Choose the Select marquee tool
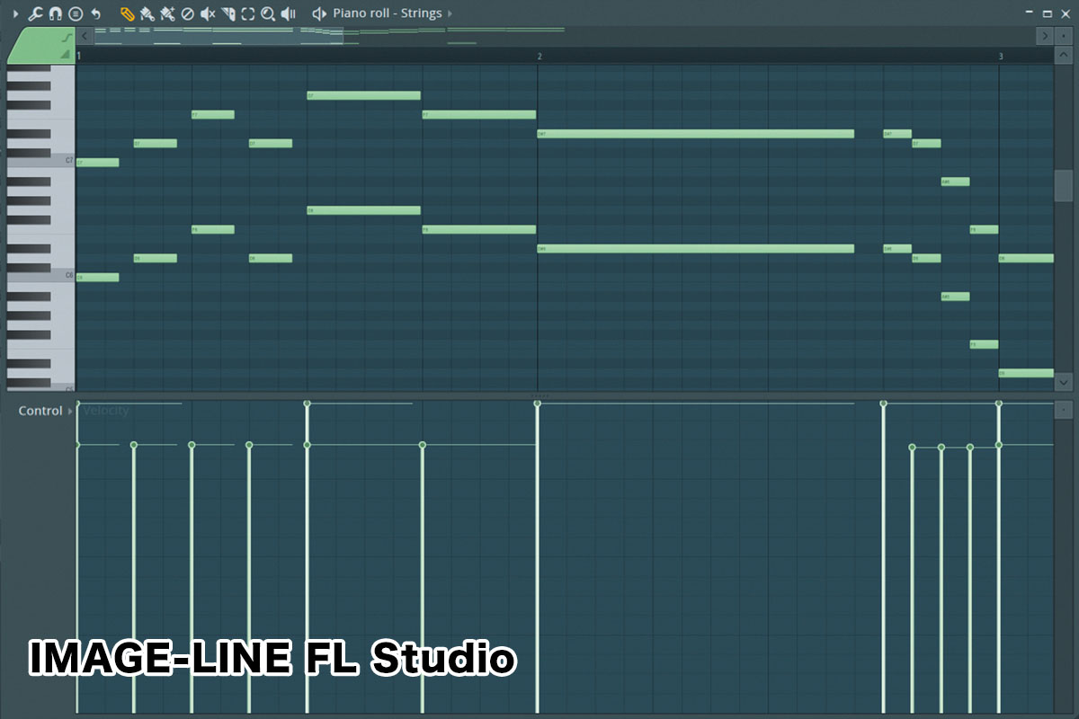The height and width of the screenshot is (719, 1079). tap(248, 13)
